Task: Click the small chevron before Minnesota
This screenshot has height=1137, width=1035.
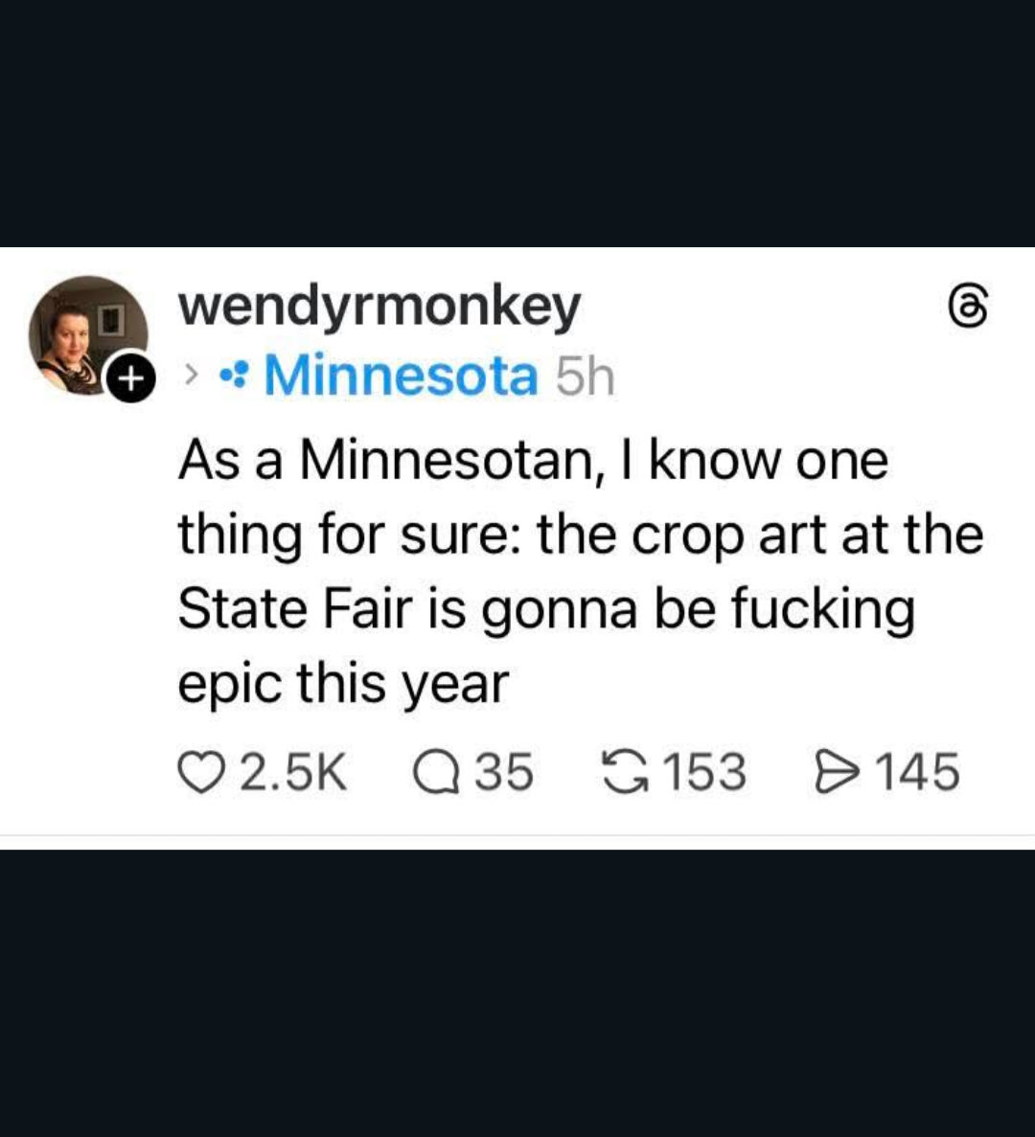Action: pos(193,376)
